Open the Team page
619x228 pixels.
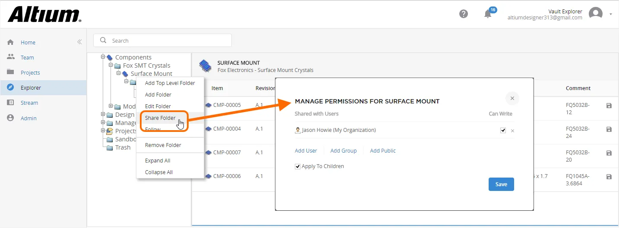pos(27,57)
